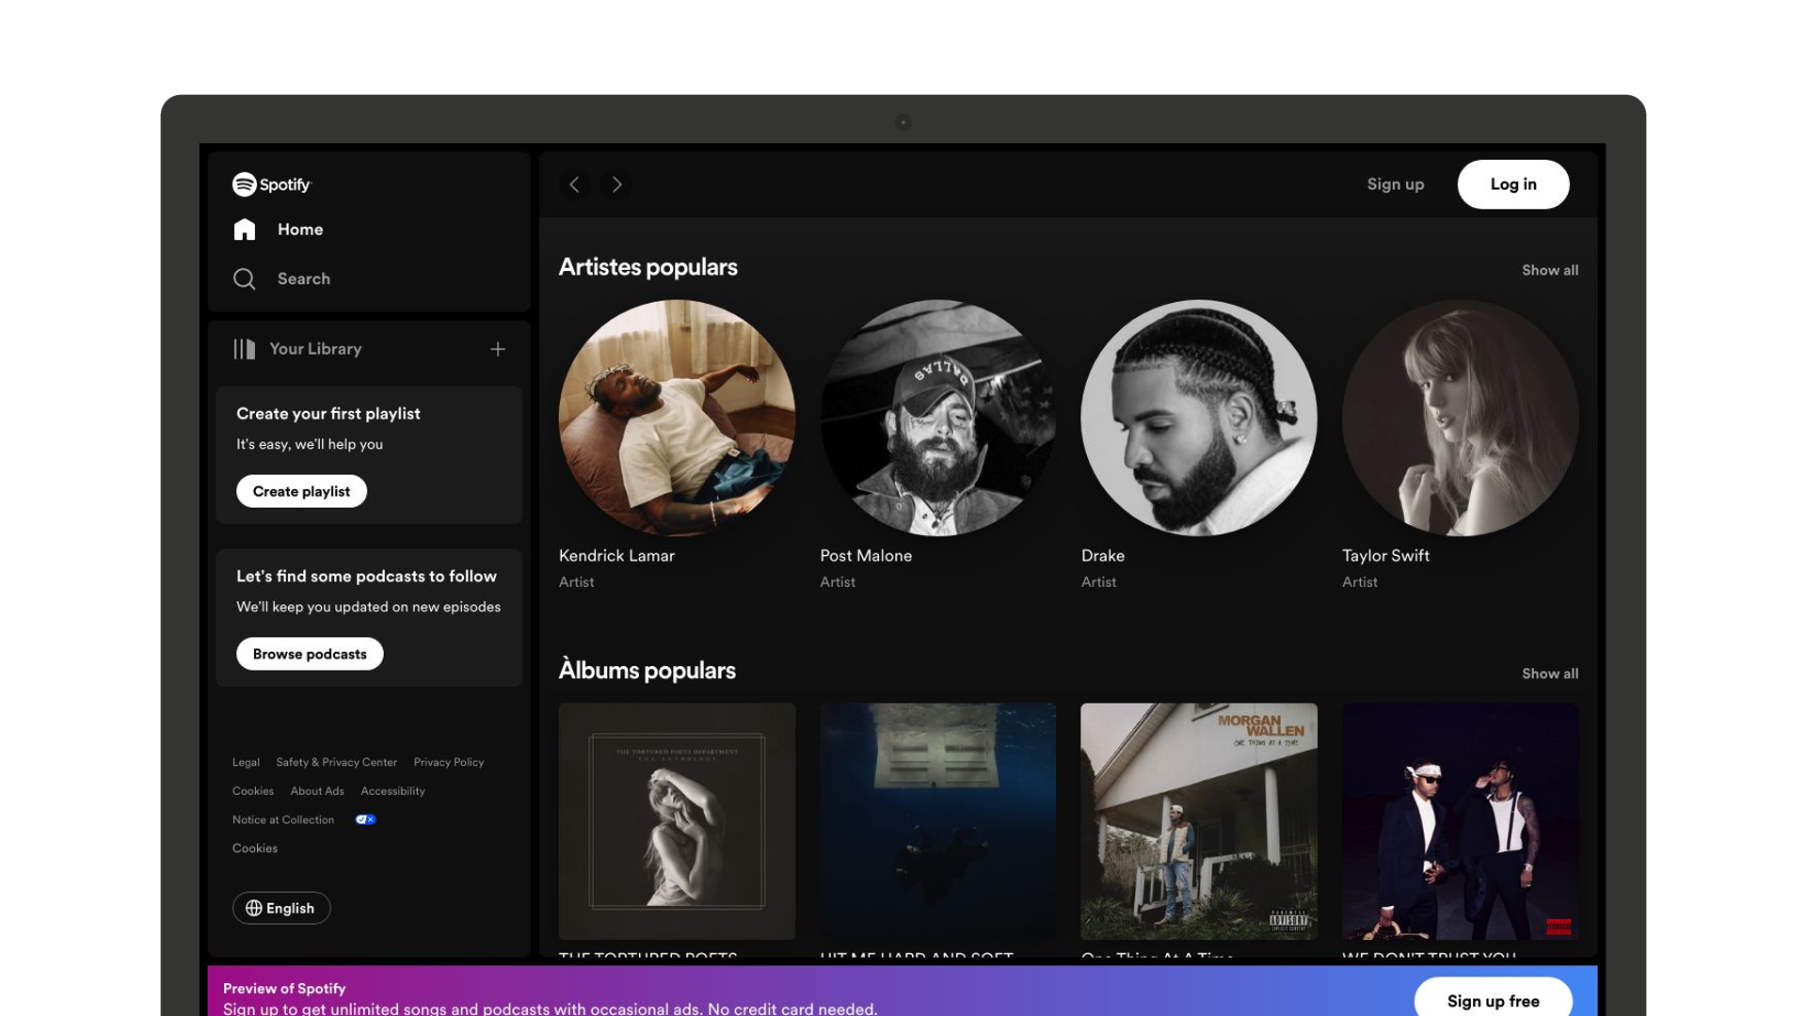
Task: Open the About Ads link
Action: click(317, 791)
